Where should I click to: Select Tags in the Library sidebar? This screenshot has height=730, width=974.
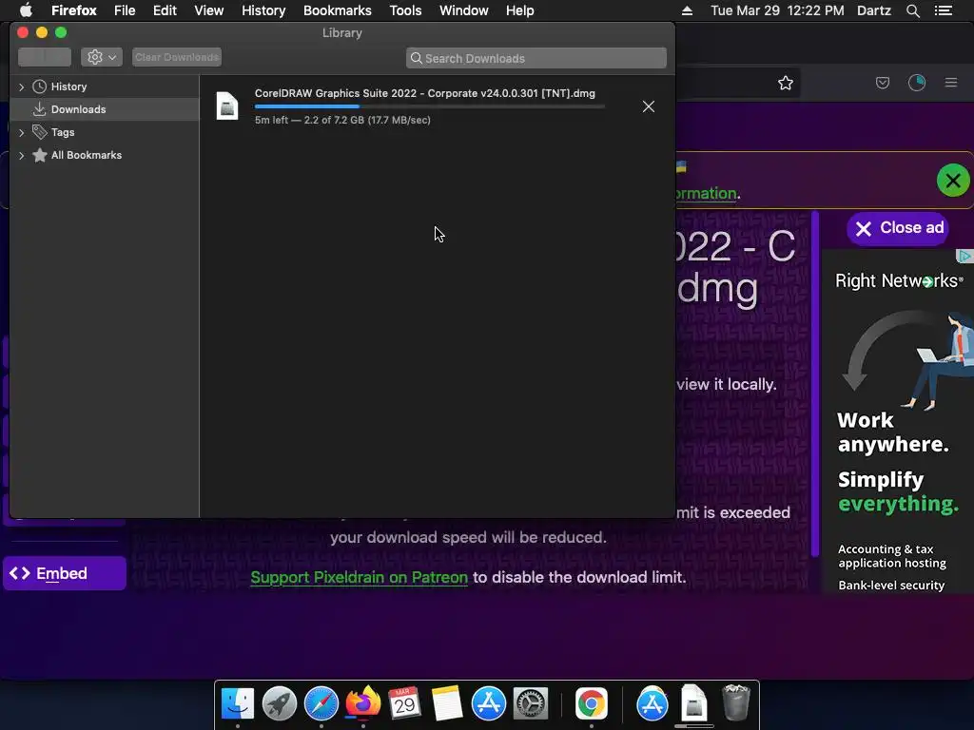63,132
